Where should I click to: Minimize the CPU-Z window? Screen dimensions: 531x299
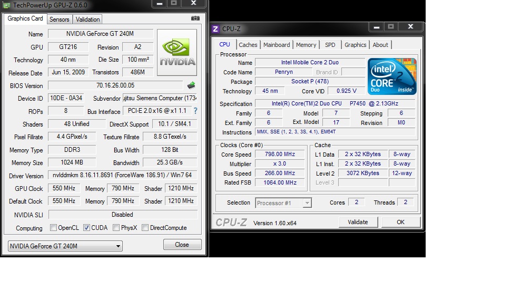(x=376, y=27)
